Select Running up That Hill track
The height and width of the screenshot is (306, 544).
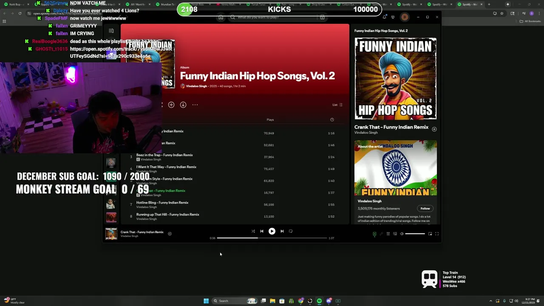168,215
